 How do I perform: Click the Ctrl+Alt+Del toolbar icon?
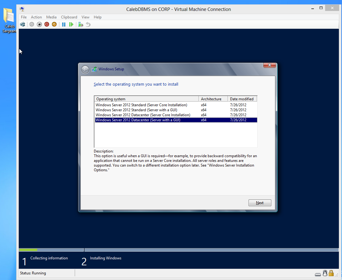click(x=23, y=24)
